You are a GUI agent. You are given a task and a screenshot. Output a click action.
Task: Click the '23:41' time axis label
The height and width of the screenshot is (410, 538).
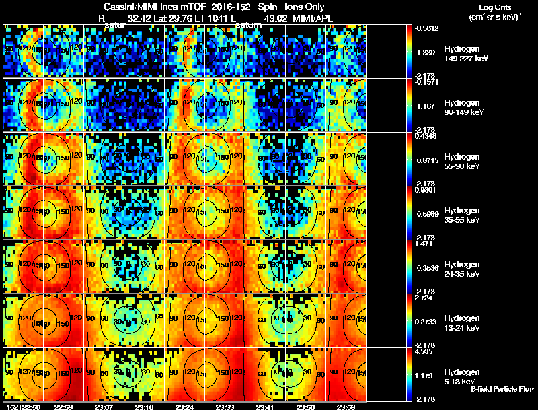point(265,407)
